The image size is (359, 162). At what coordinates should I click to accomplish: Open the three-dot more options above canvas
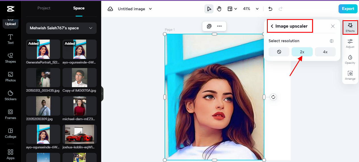click(219, 26)
